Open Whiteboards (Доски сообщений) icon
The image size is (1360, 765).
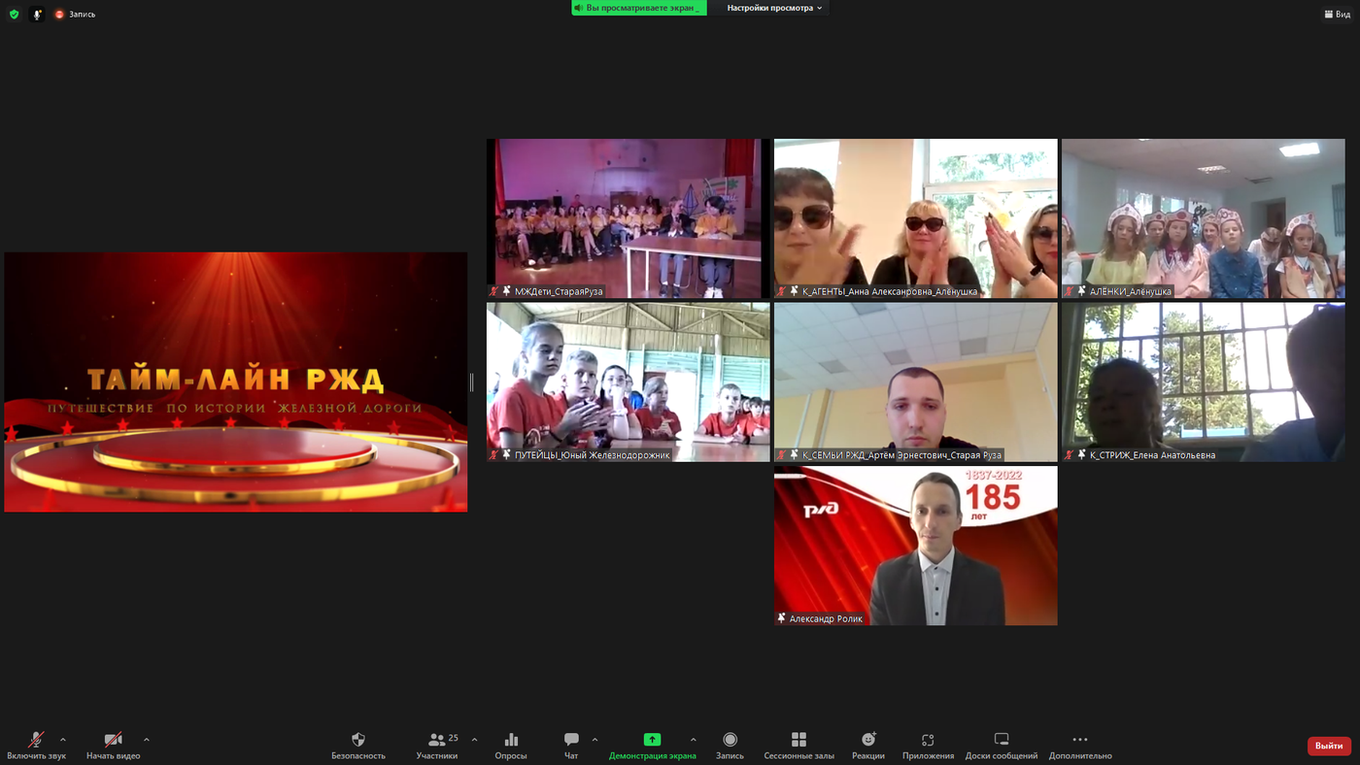tap(1002, 741)
